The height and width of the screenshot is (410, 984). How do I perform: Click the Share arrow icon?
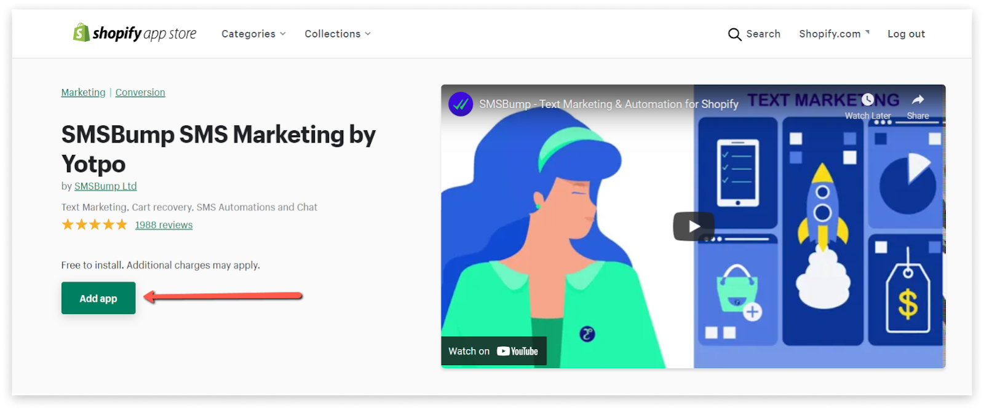point(918,100)
